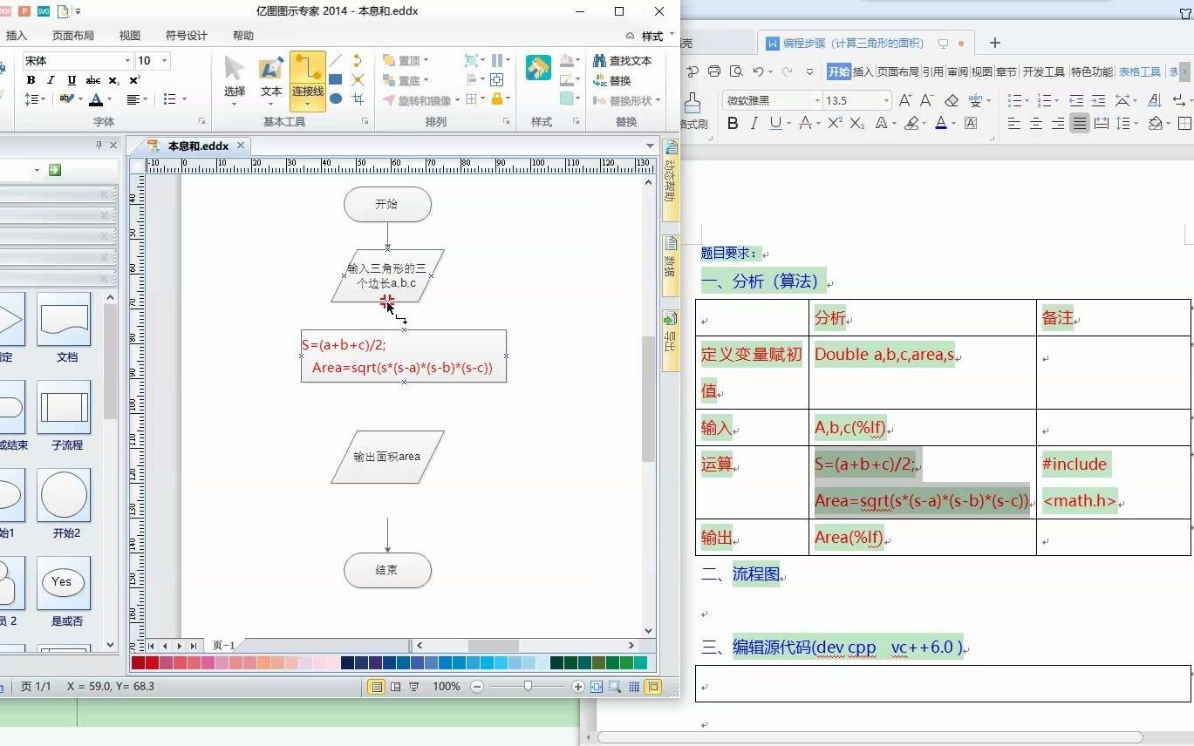Screen dimensions: 1194x746
Task: Select the crop tool icon in 基本工具
Action: tap(358, 98)
